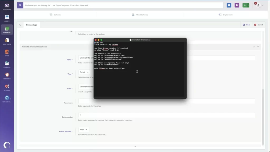Click the product logo at the sidebar bottom
Image resolution: width=270 pixels, height=152 pixels.
[7, 145]
